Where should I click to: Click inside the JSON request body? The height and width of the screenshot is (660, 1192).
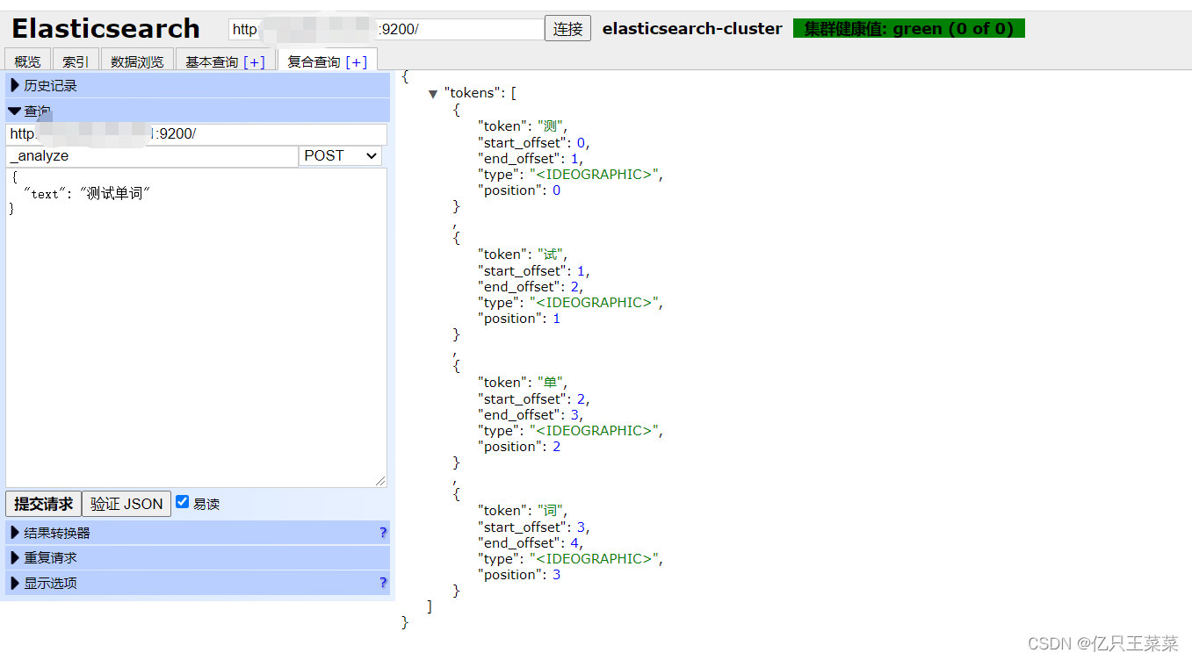pyautogui.click(x=196, y=326)
